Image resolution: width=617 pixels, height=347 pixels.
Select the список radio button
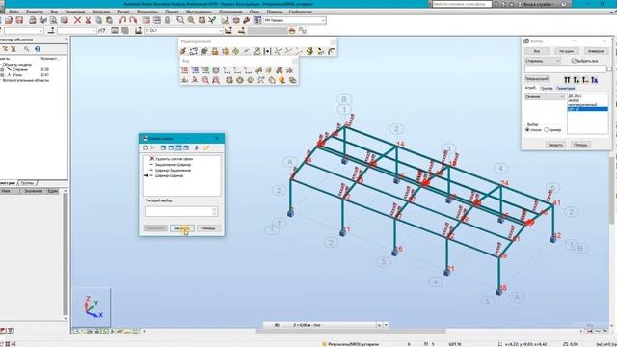pos(527,129)
